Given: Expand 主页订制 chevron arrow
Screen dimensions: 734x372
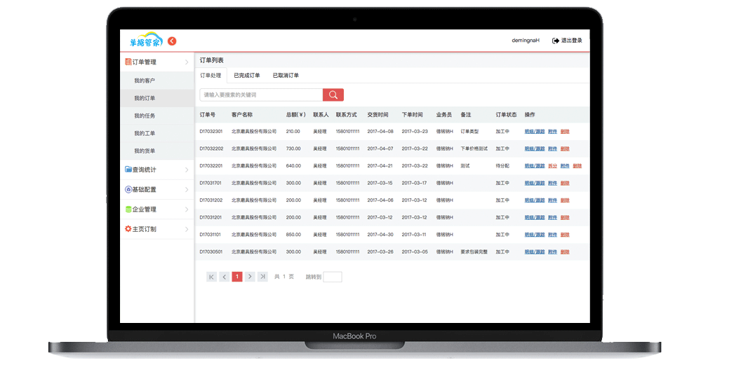Looking at the screenshot, I should (187, 230).
